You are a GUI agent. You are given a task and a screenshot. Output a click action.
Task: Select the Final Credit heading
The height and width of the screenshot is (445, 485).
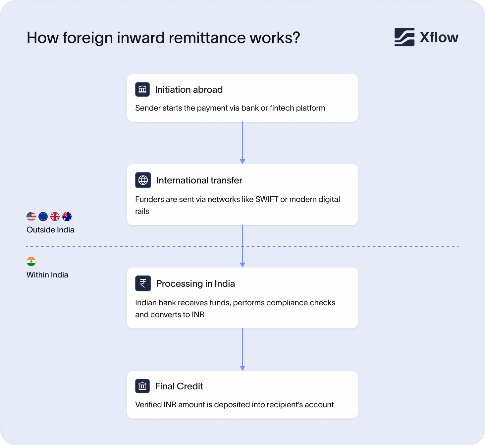[179, 386]
